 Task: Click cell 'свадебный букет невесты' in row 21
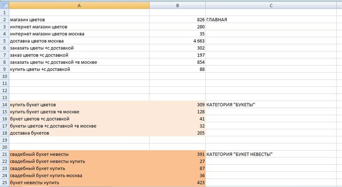click(79, 154)
